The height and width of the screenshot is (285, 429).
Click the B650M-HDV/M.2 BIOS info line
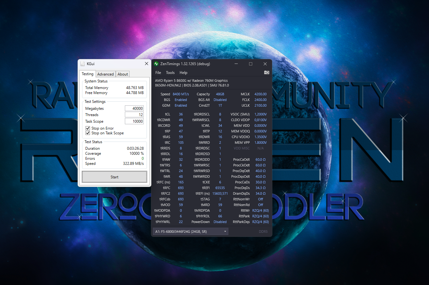[x=192, y=85]
